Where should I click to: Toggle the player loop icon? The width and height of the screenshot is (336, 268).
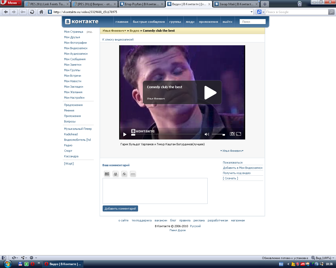[232, 134]
